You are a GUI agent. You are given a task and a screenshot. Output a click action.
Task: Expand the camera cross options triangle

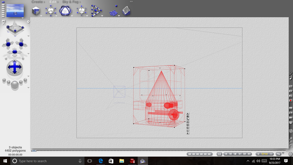[x=28, y=53]
